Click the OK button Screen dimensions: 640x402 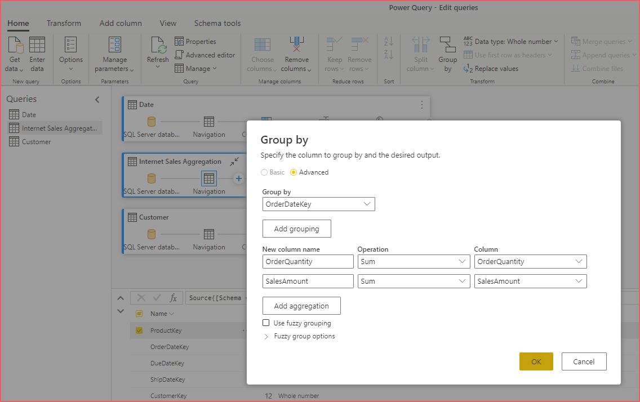(536, 361)
